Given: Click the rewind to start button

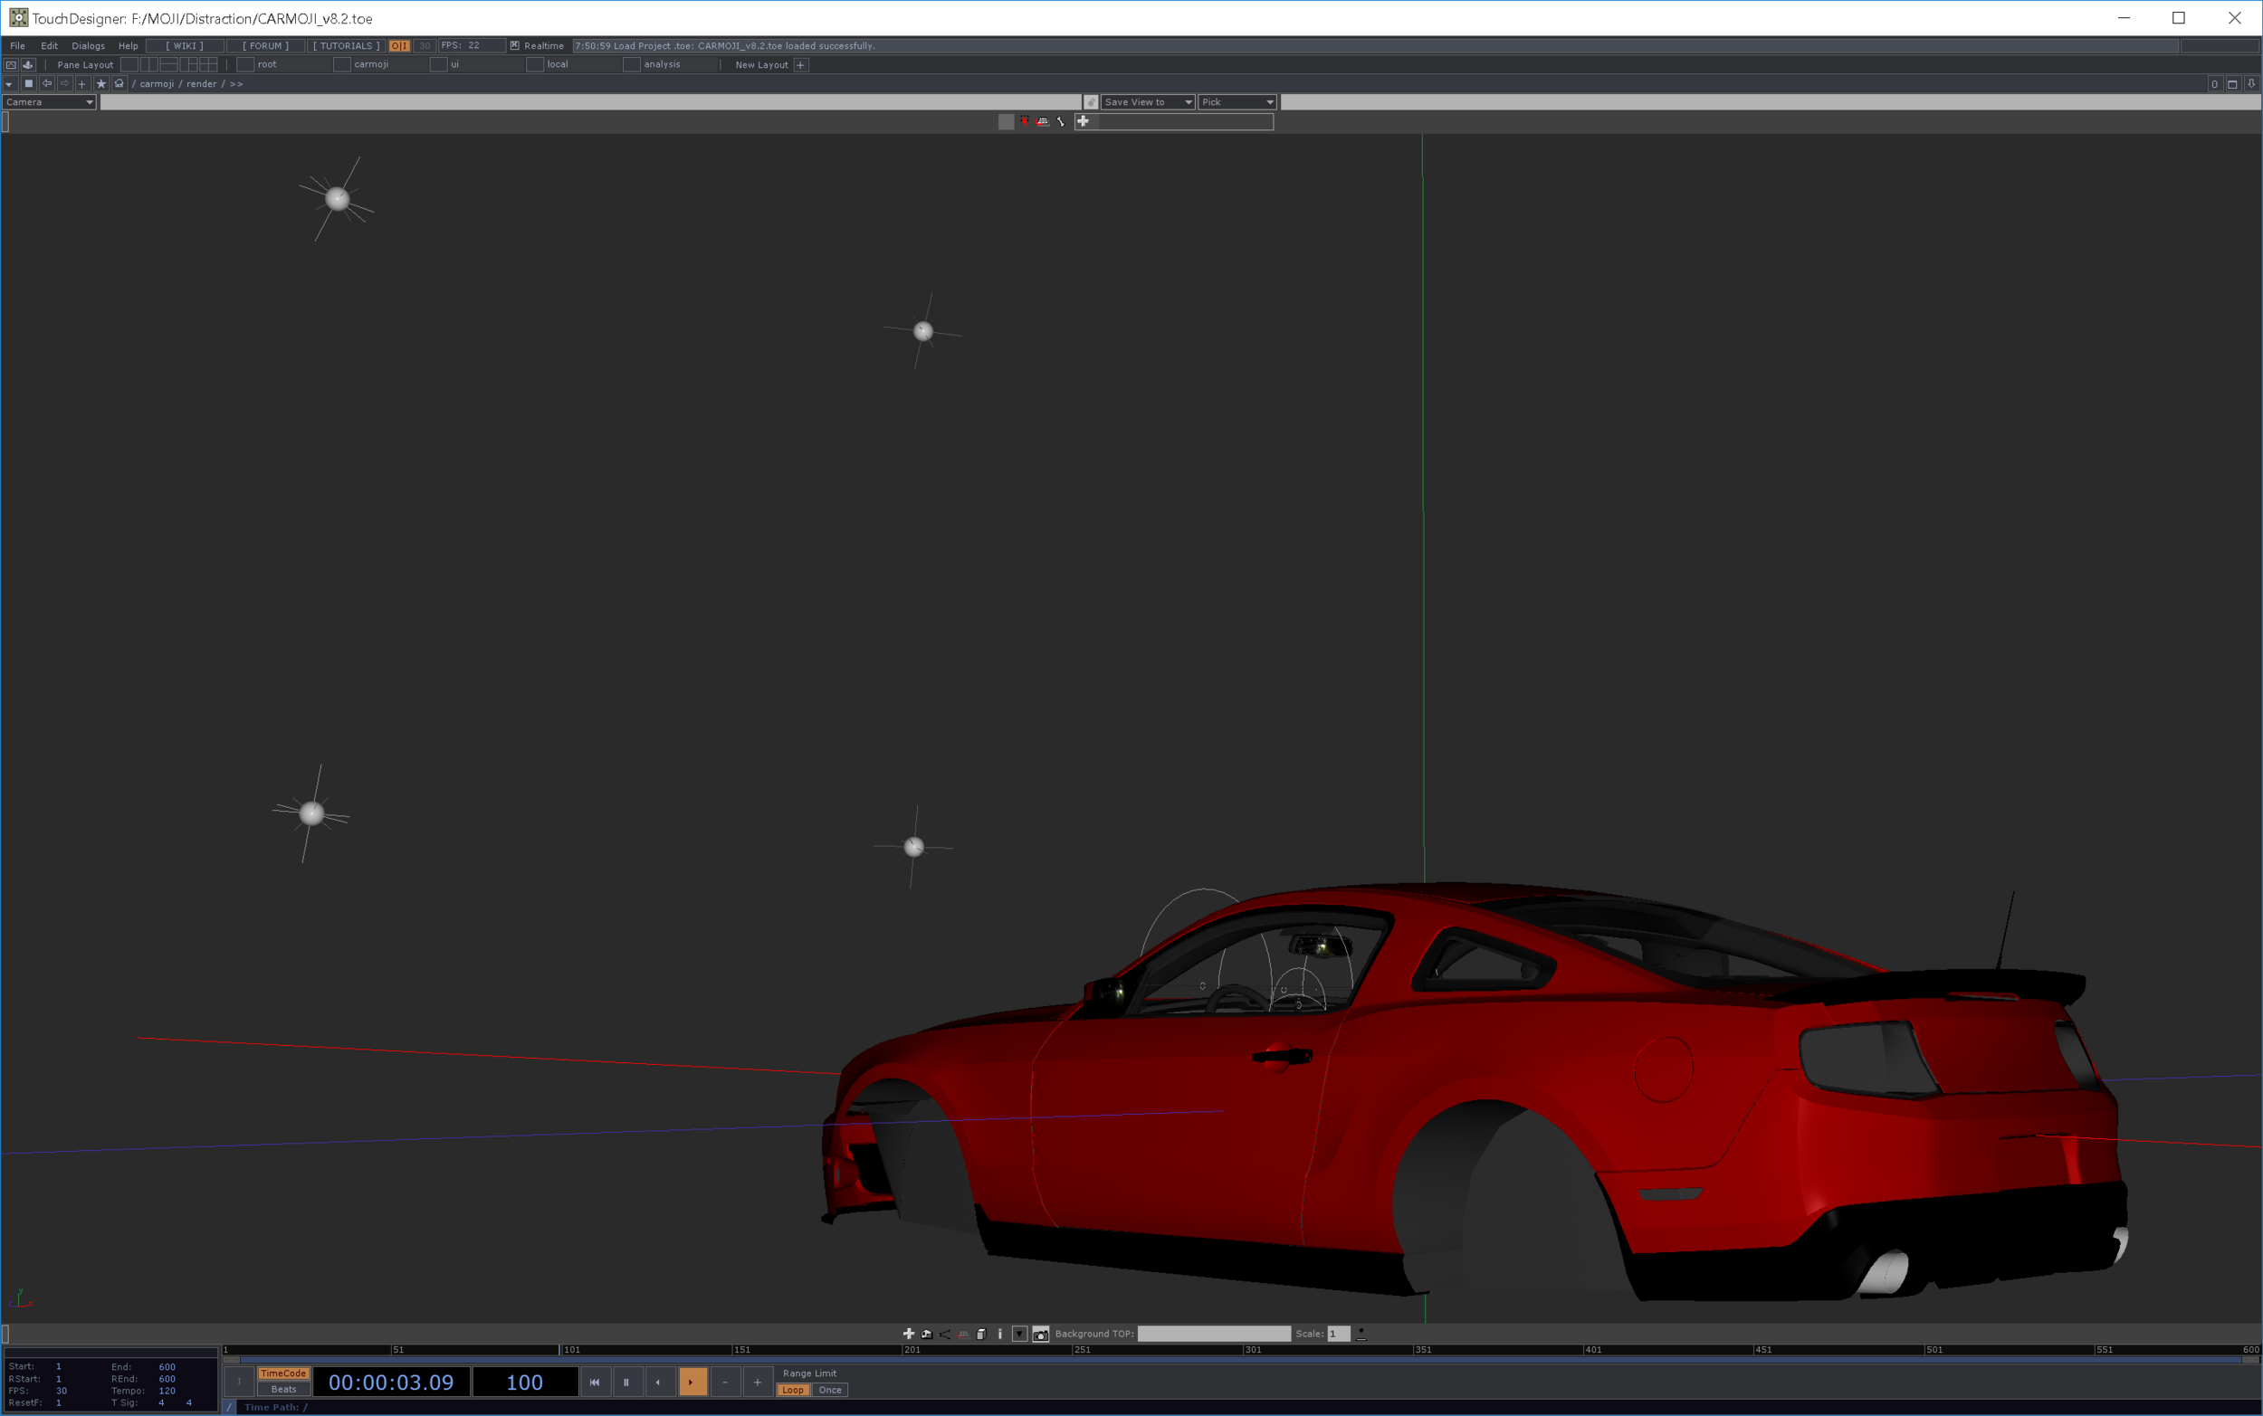Looking at the screenshot, I should pyautogui.click(x=594, y=1382).
